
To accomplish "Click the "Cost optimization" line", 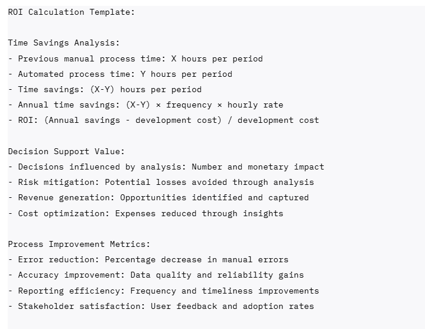I will (145, 213).
